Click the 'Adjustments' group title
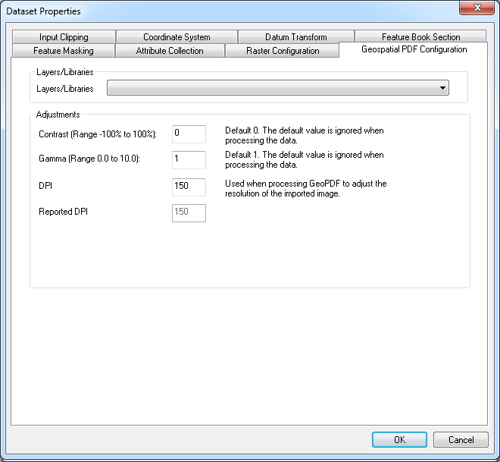This screenshot has width=500, height=462. 58,115
